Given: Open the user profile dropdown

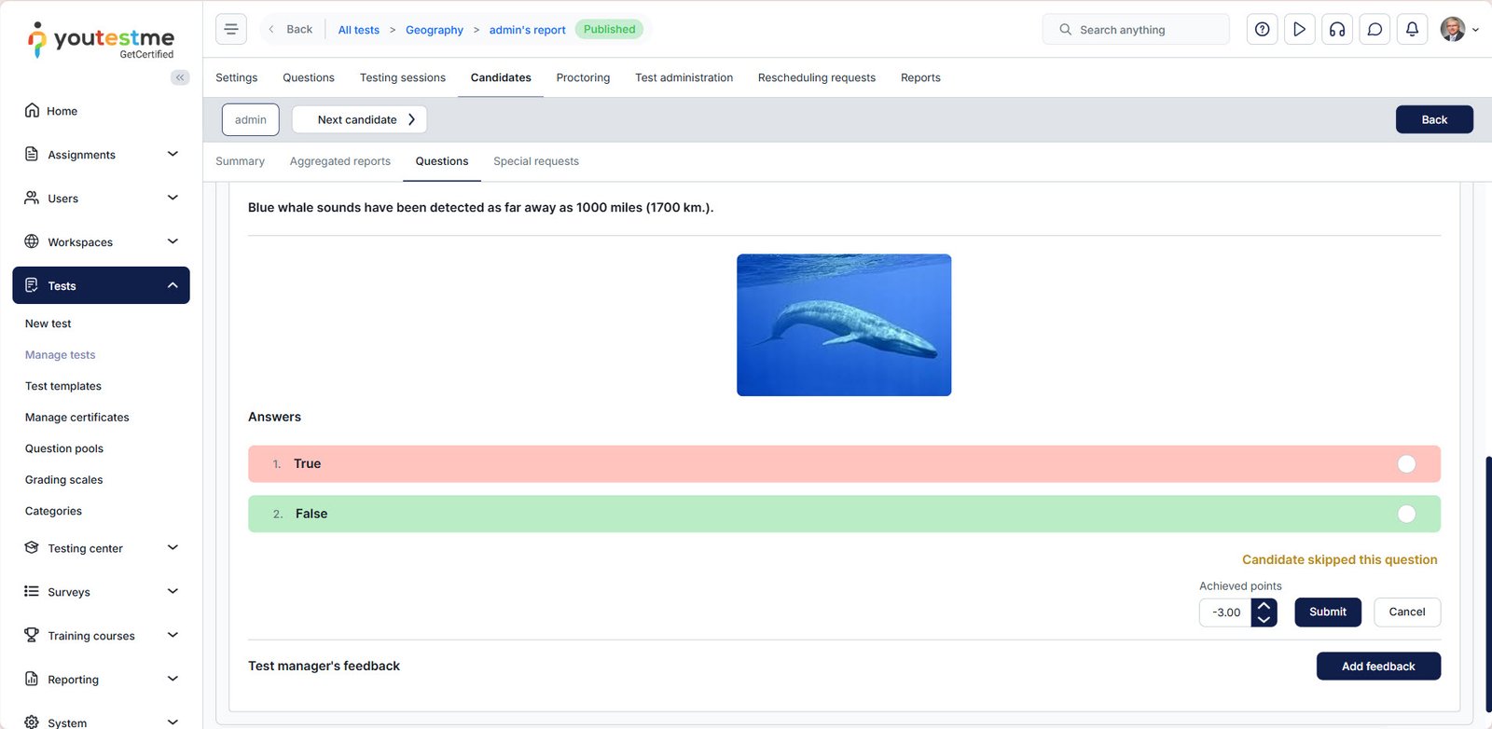Looking at the screenshot, I should pos(1459,29).
